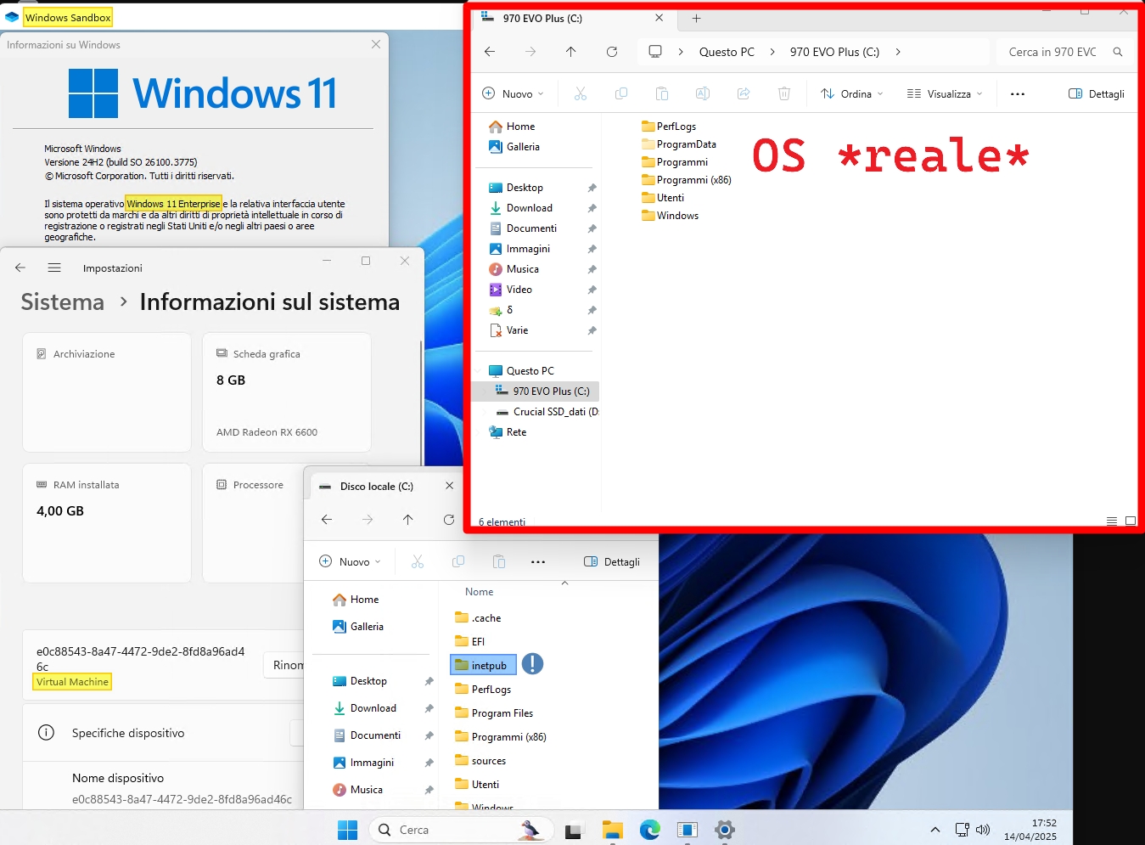Viewport: 1145px width, 845px height.
Task: Click Sistema breadcrumb in Impostazioni
Action: click(63, 301)
